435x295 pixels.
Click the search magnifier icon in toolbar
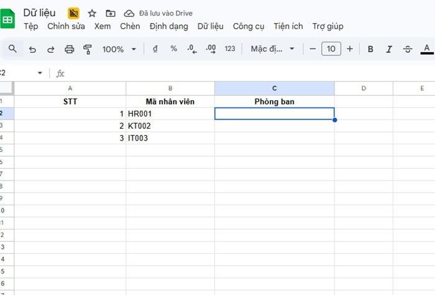coord(12,49)
